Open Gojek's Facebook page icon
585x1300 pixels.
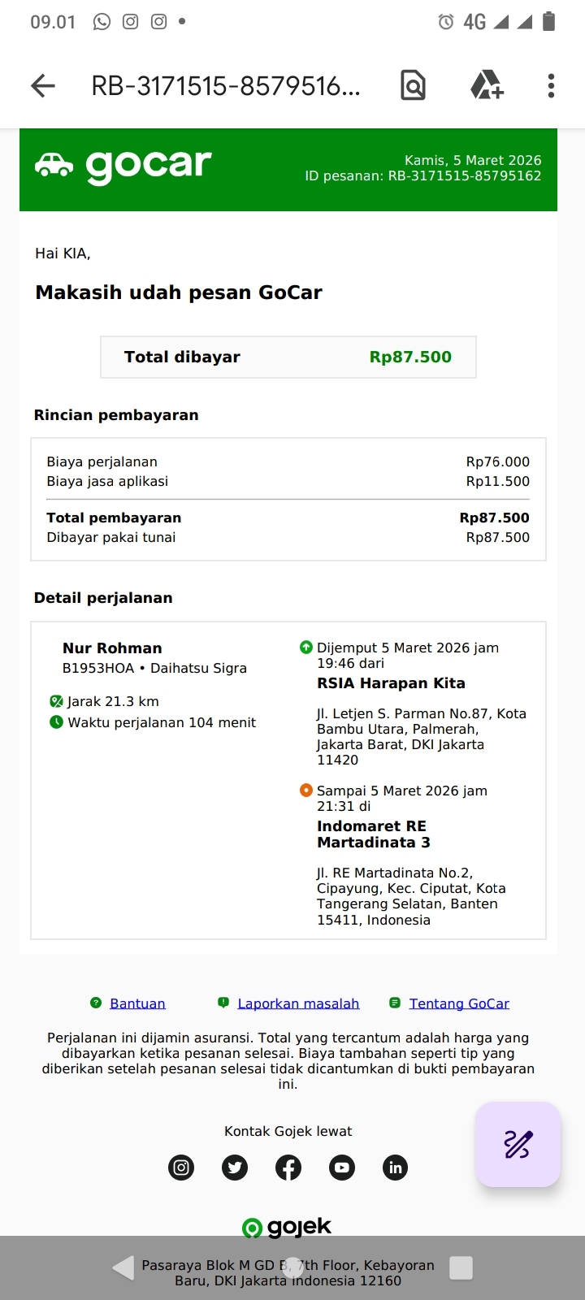tap(288, 1168)
